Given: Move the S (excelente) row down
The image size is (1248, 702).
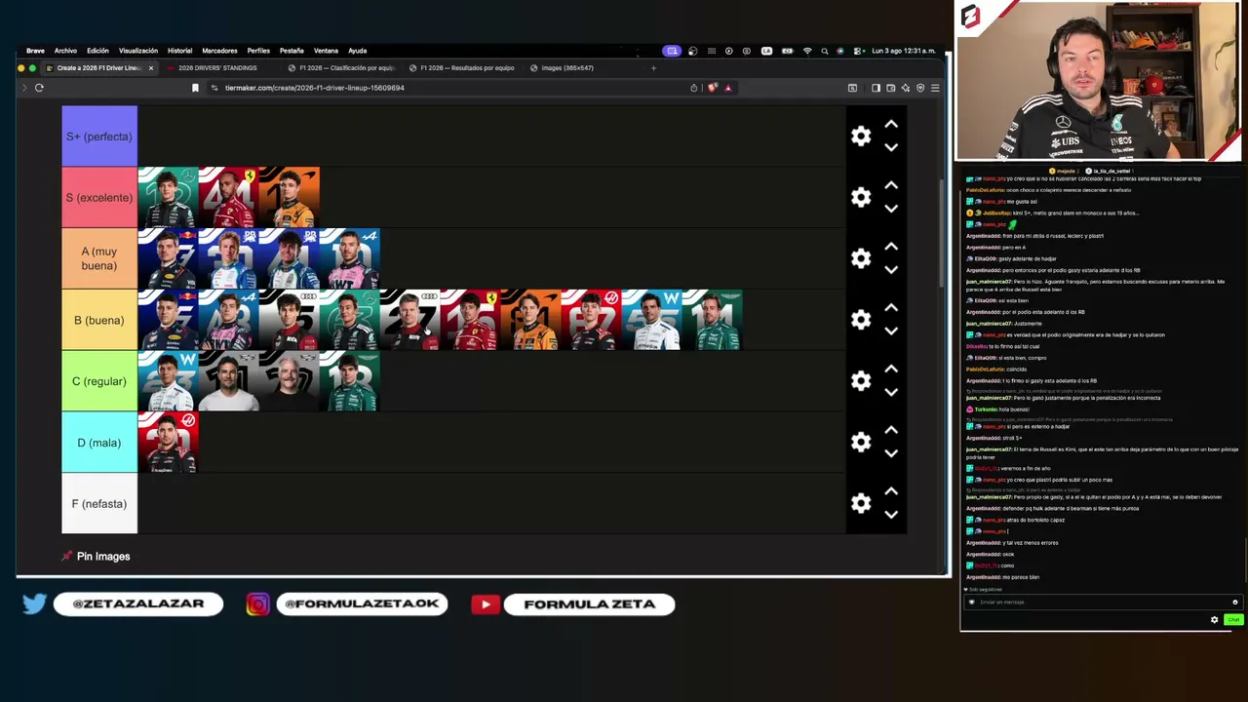Looking at the screenshot, I should tap(891, 209).
